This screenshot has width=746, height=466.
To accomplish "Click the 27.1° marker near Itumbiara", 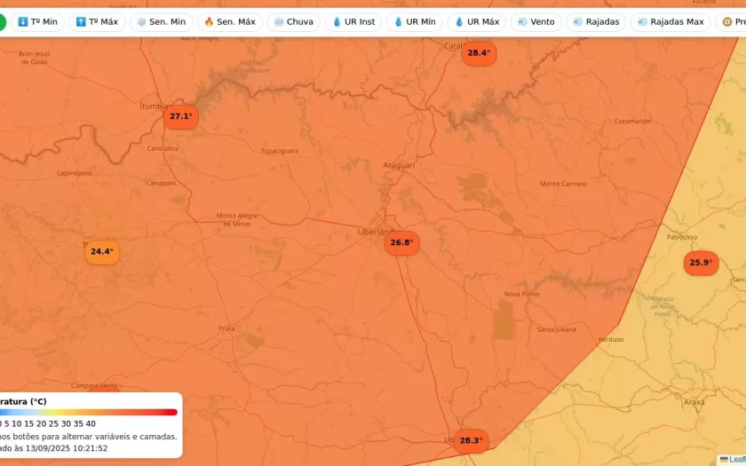I will [x=181, y=116].
